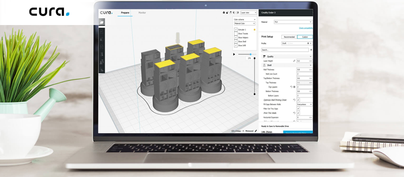This screenshot has width=404, height=177.
Task: Reset Top Layers with its revert arrow
Action: pos(291,87)
